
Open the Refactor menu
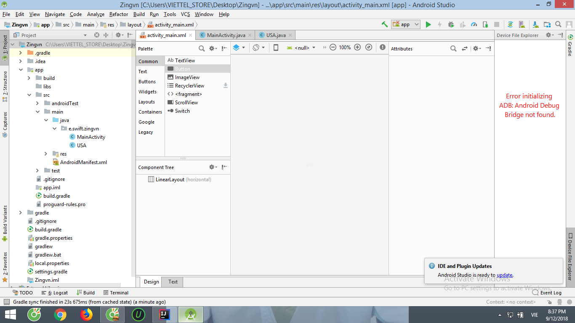(118, 14)
